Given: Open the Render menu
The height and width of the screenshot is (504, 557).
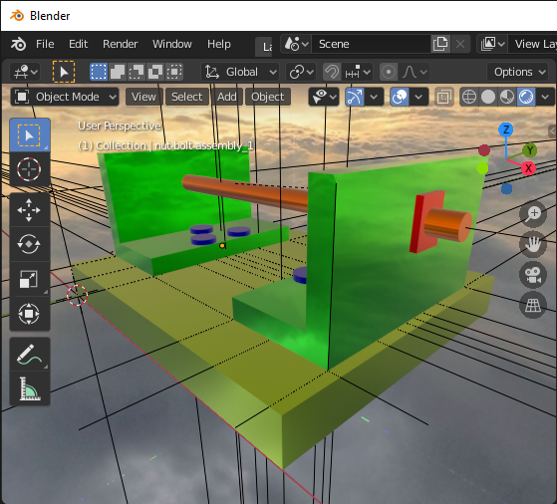Looking at the screenshot, I should pyautogui.click(x=120, y=44).
